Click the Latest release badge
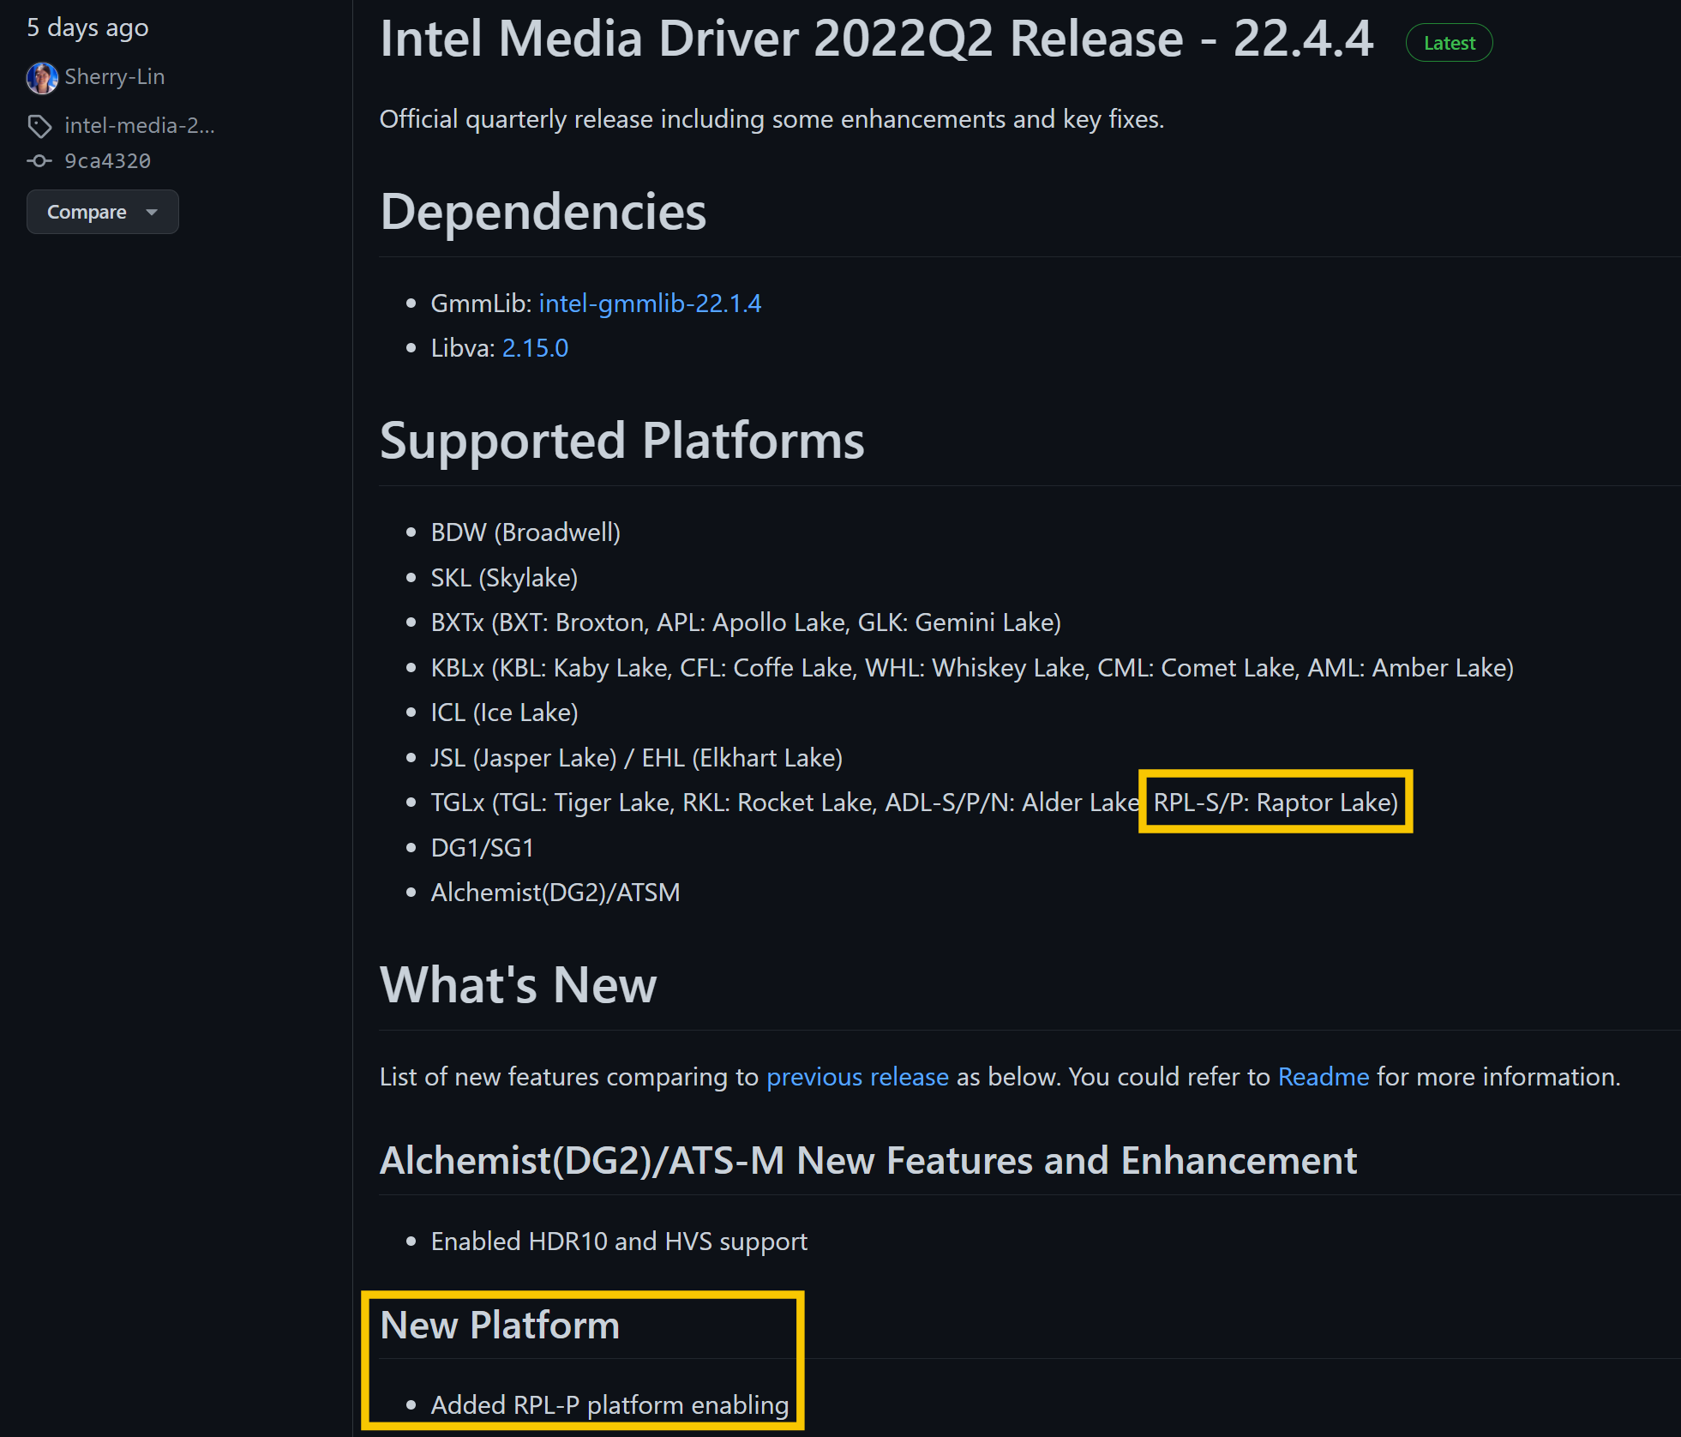 point(1449,42)
